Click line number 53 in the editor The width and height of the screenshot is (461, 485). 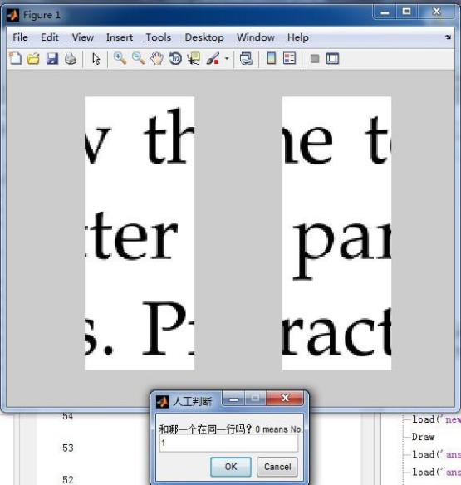[x=68, y=448]
